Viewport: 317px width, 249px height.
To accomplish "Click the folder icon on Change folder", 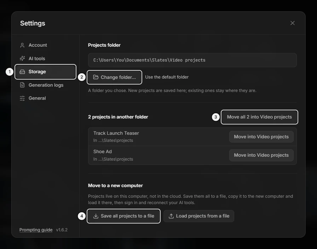I will tap(96, 77).
